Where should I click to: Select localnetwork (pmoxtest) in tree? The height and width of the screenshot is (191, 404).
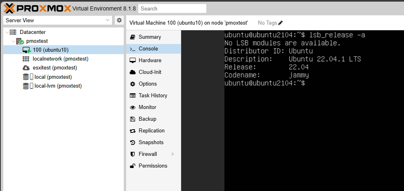60,59
